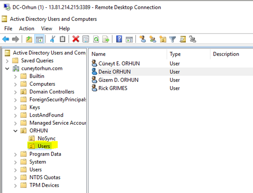Screen dimensions: 253x193
Task: Click the Forward arrow toolbar icon
Action: click(15, 39)
